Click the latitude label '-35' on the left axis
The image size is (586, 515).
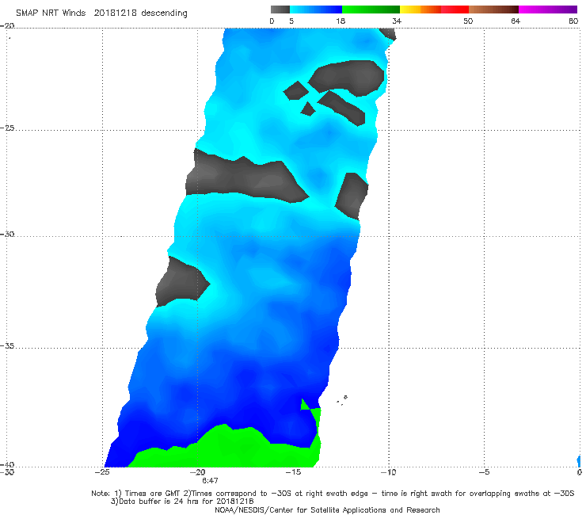7,345
